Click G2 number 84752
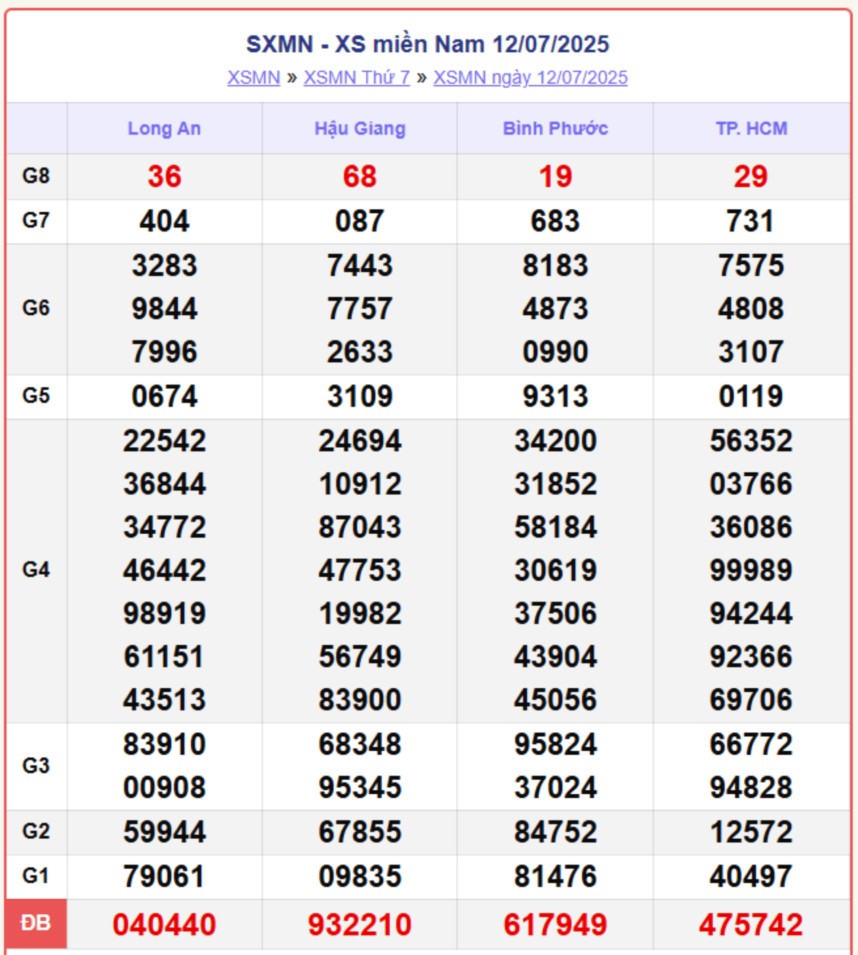 pyautogui.click(x=555, y=831)
